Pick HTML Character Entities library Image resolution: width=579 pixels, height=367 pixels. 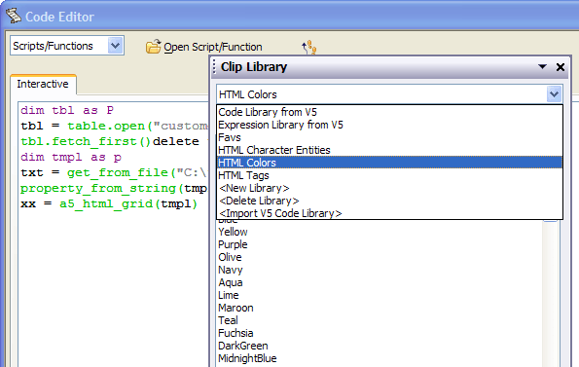(x=389, y=150)
